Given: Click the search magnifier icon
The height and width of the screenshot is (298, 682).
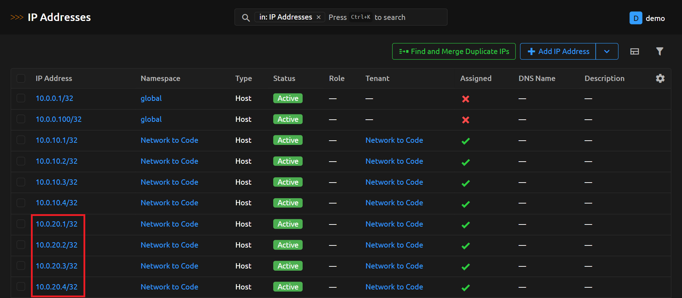Looking at the screenshot, I should coord(245,17).
